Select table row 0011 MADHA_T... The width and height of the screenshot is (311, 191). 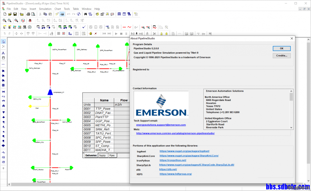[x=106, y=150]
